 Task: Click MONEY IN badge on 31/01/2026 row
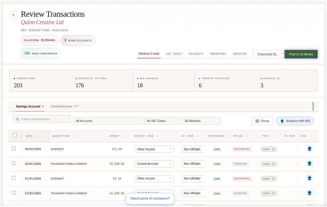(x=269, y=179)
